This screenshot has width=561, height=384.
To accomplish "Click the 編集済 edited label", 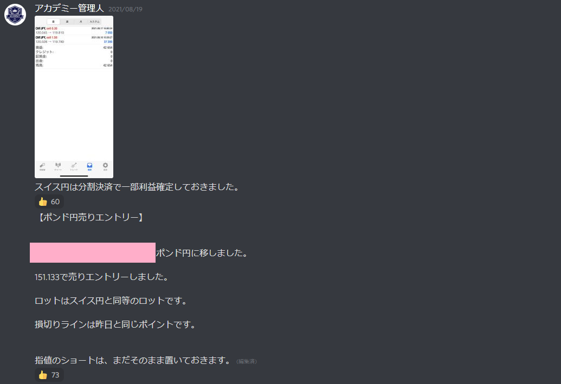I will click(x=247, y=361).
